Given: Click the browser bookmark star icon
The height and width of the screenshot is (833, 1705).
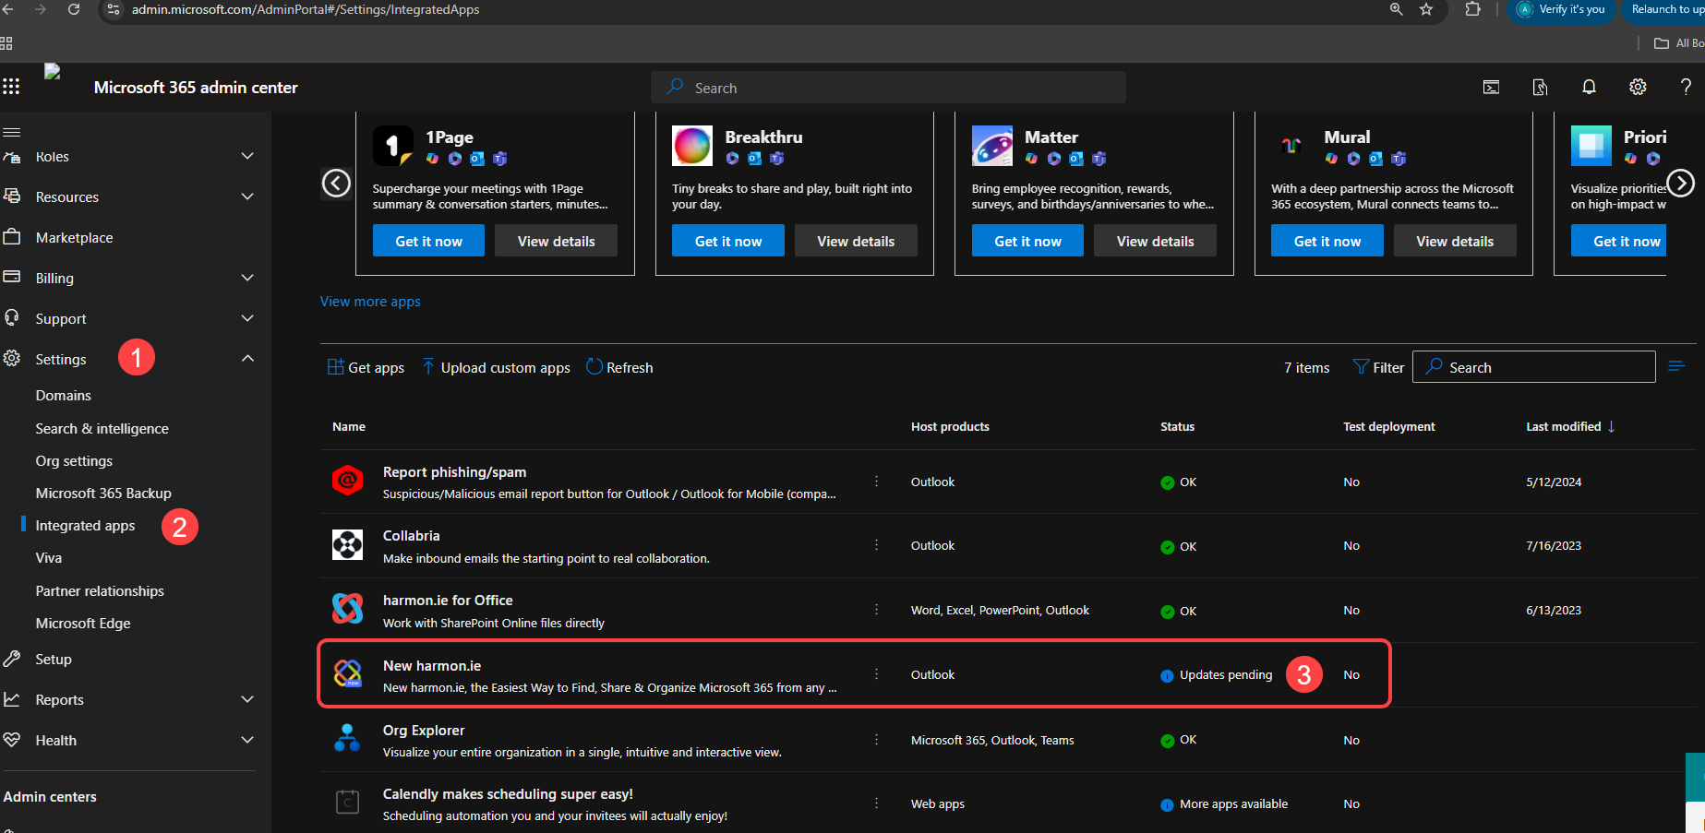Looking at the screenshot, I should (x=1426, y=9).
